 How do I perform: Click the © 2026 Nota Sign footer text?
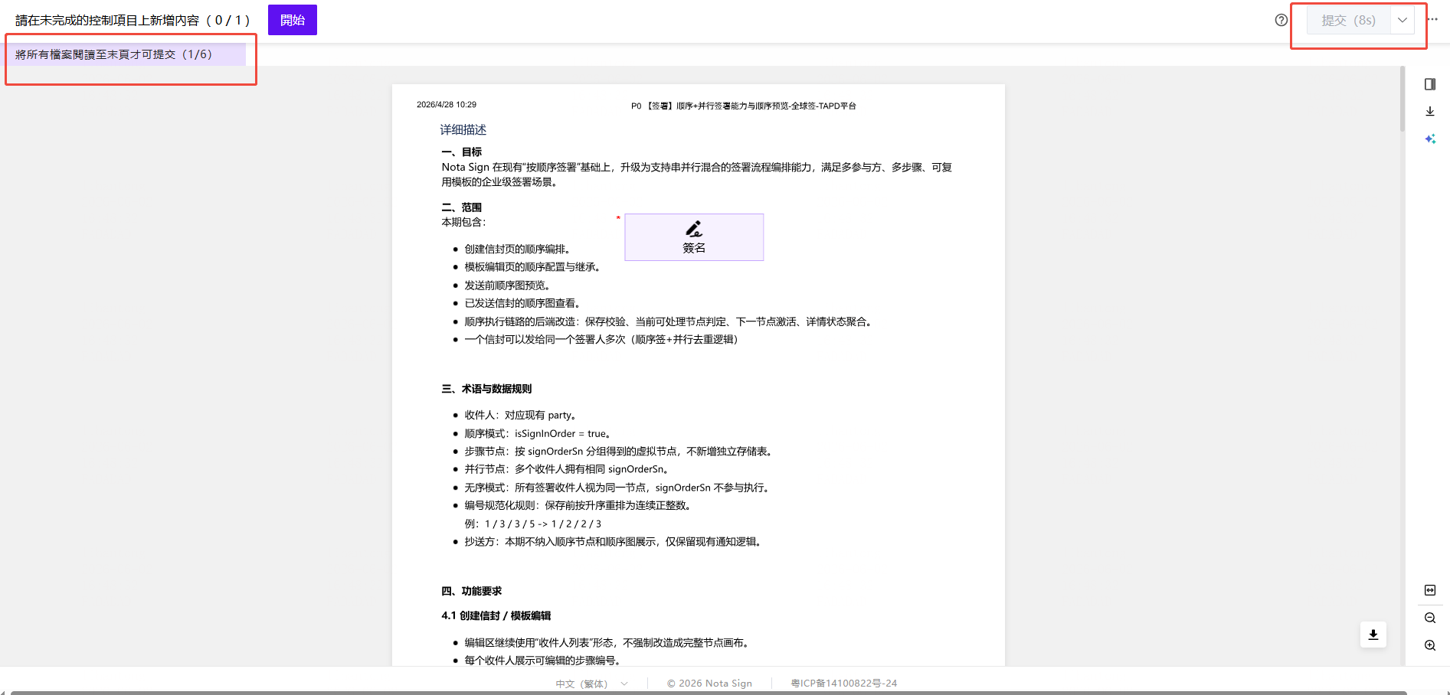pos(709,684)
